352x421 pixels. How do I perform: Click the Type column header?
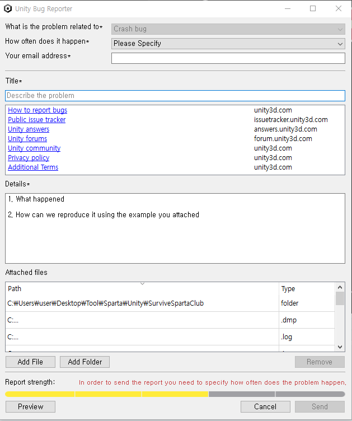307,289
